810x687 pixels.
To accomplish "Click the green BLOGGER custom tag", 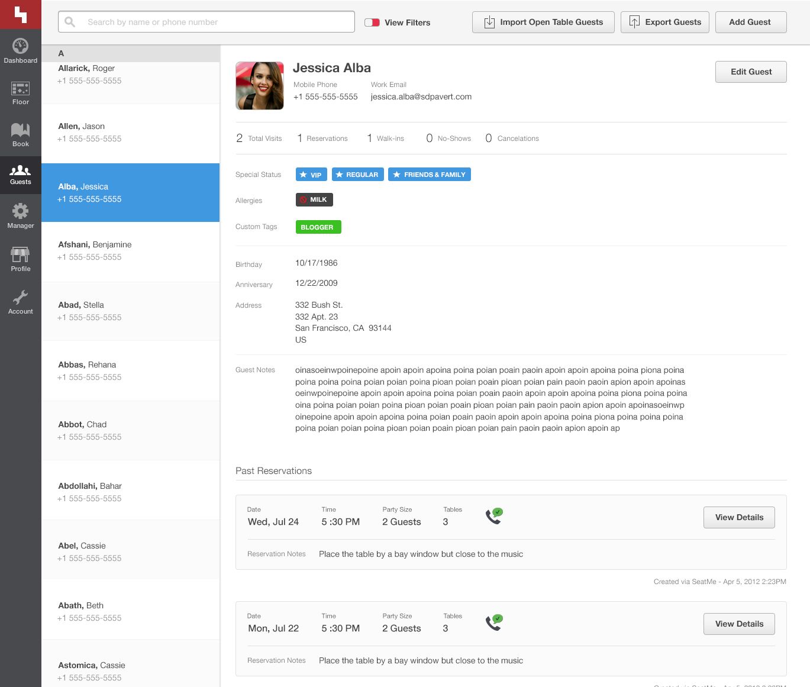I will (318, 227).
